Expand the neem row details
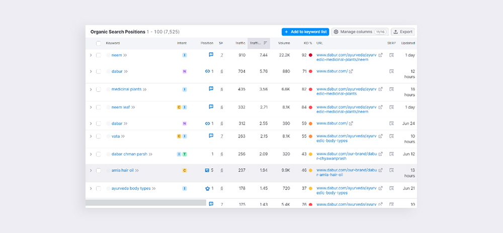The width and height of the screenshot is (503, 233). (91, 55)
